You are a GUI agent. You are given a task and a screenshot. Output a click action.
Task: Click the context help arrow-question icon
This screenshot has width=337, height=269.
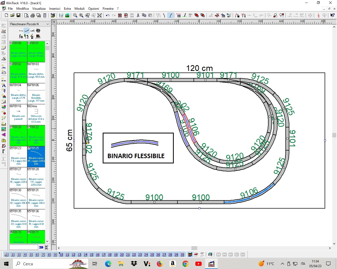click(x=333, y=15)
